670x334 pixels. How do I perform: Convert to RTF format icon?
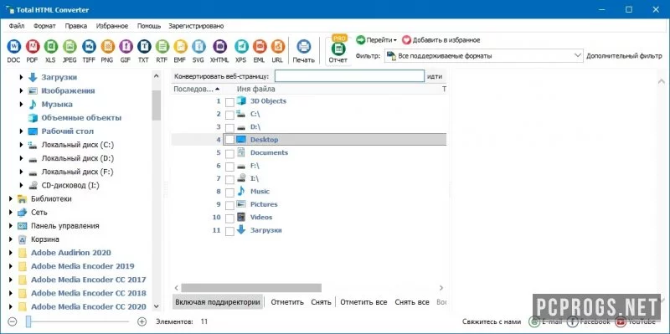(x=162, y=46)
